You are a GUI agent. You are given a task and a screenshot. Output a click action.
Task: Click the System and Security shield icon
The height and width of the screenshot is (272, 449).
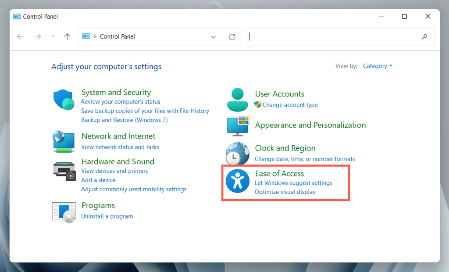coord(64,100)
